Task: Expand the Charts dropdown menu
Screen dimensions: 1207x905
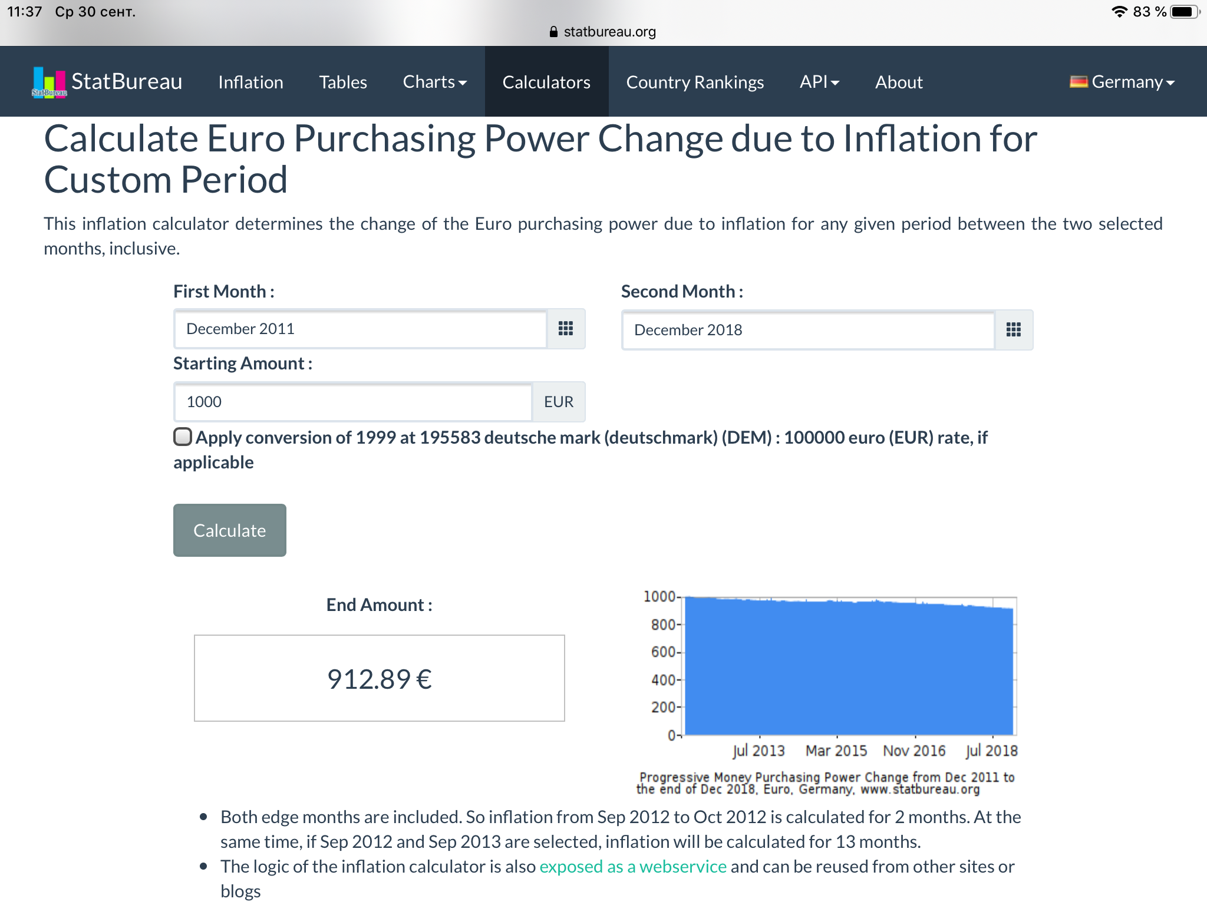Action: tap(435, 82)
